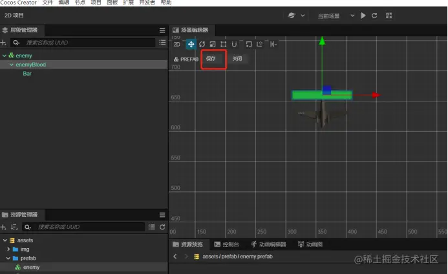The height and width of the screenshot is (274, 448).
Task: Add a node with hierarchy plus icon
Action: point(3,43)
